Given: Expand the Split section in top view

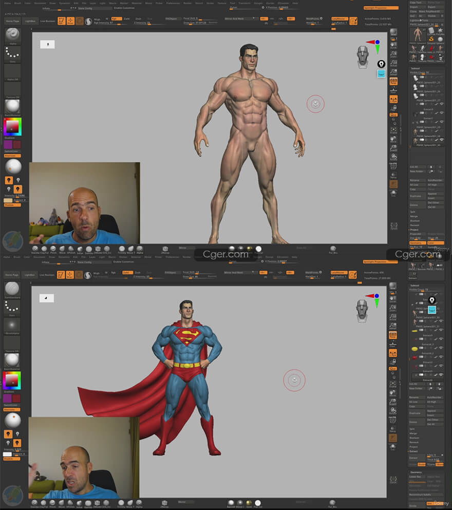Looking at the screenshot, I should (x=412, y=212).
